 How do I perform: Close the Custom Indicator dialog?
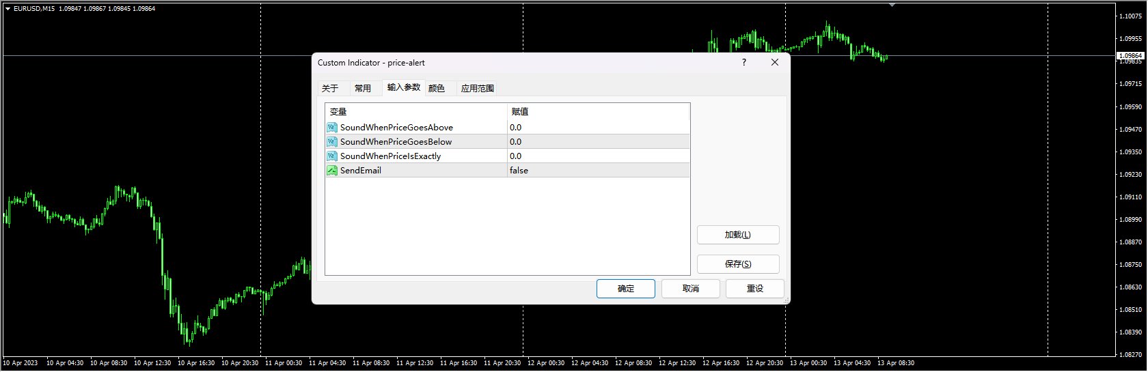tap(774, 63)
